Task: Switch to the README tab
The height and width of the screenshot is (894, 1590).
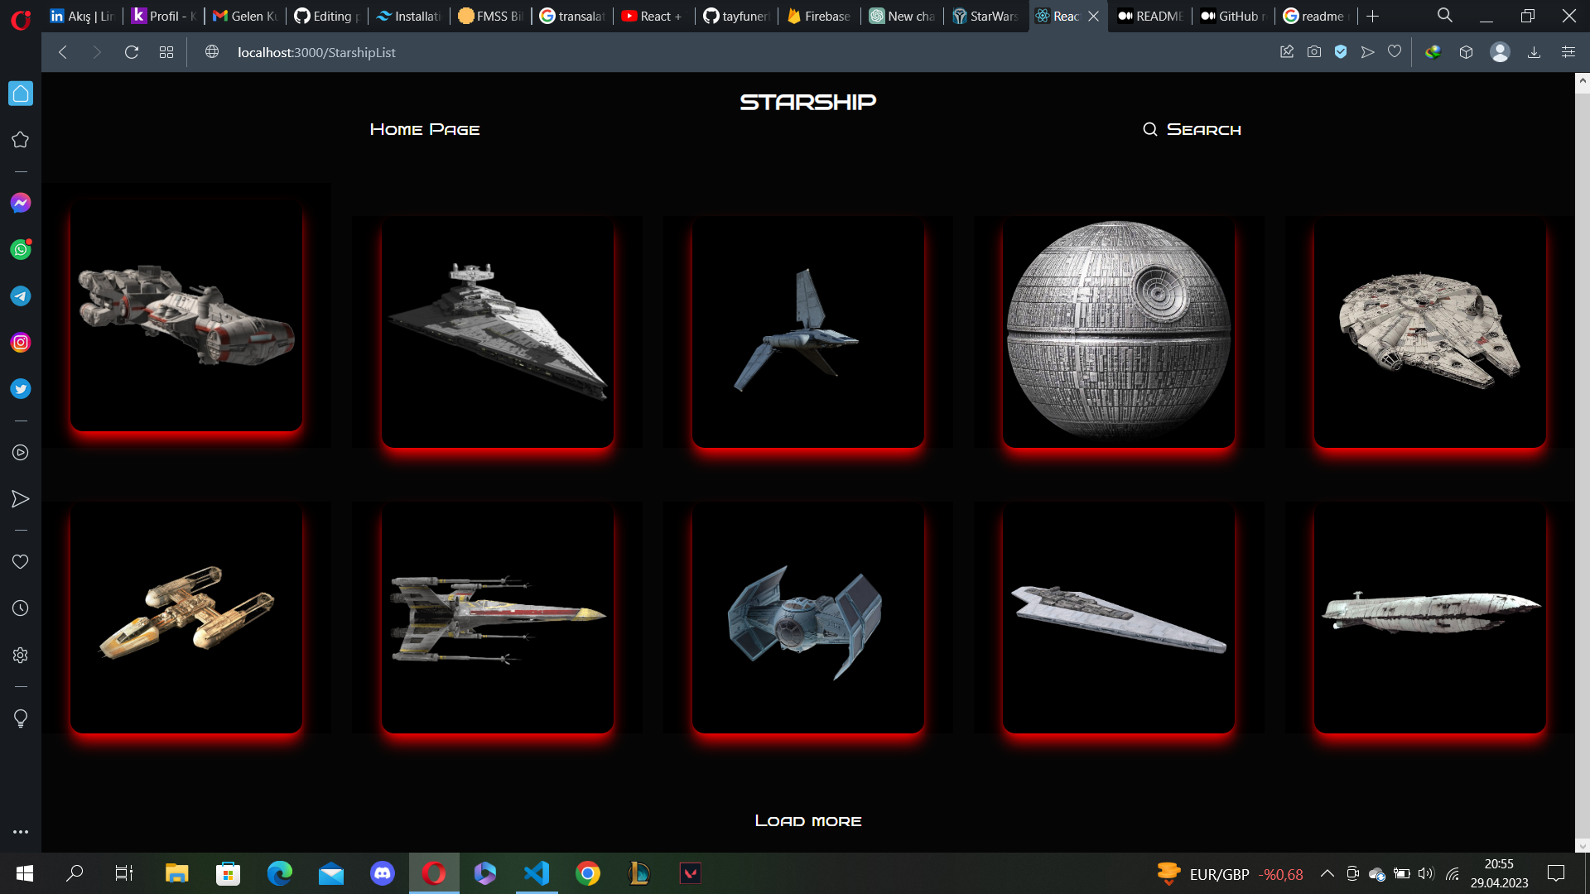Action: tap(1150, 16)
